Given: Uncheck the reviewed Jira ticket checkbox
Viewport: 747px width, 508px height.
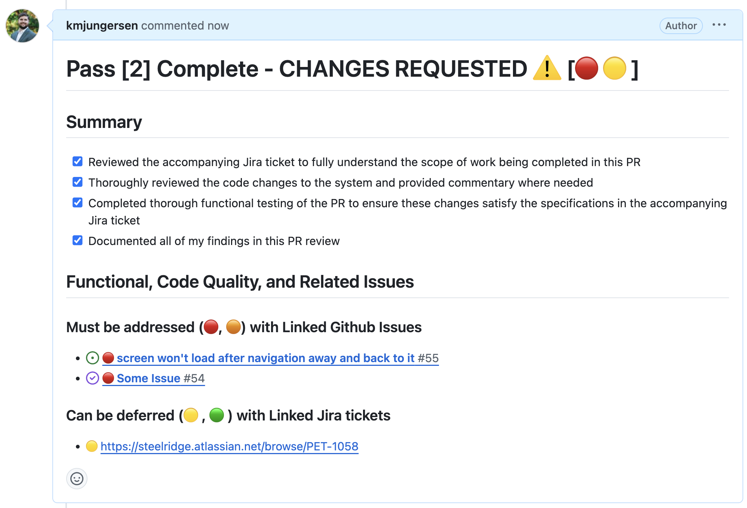Looking at the screenshot, I should pyautogui.click(x=77, y=162).
